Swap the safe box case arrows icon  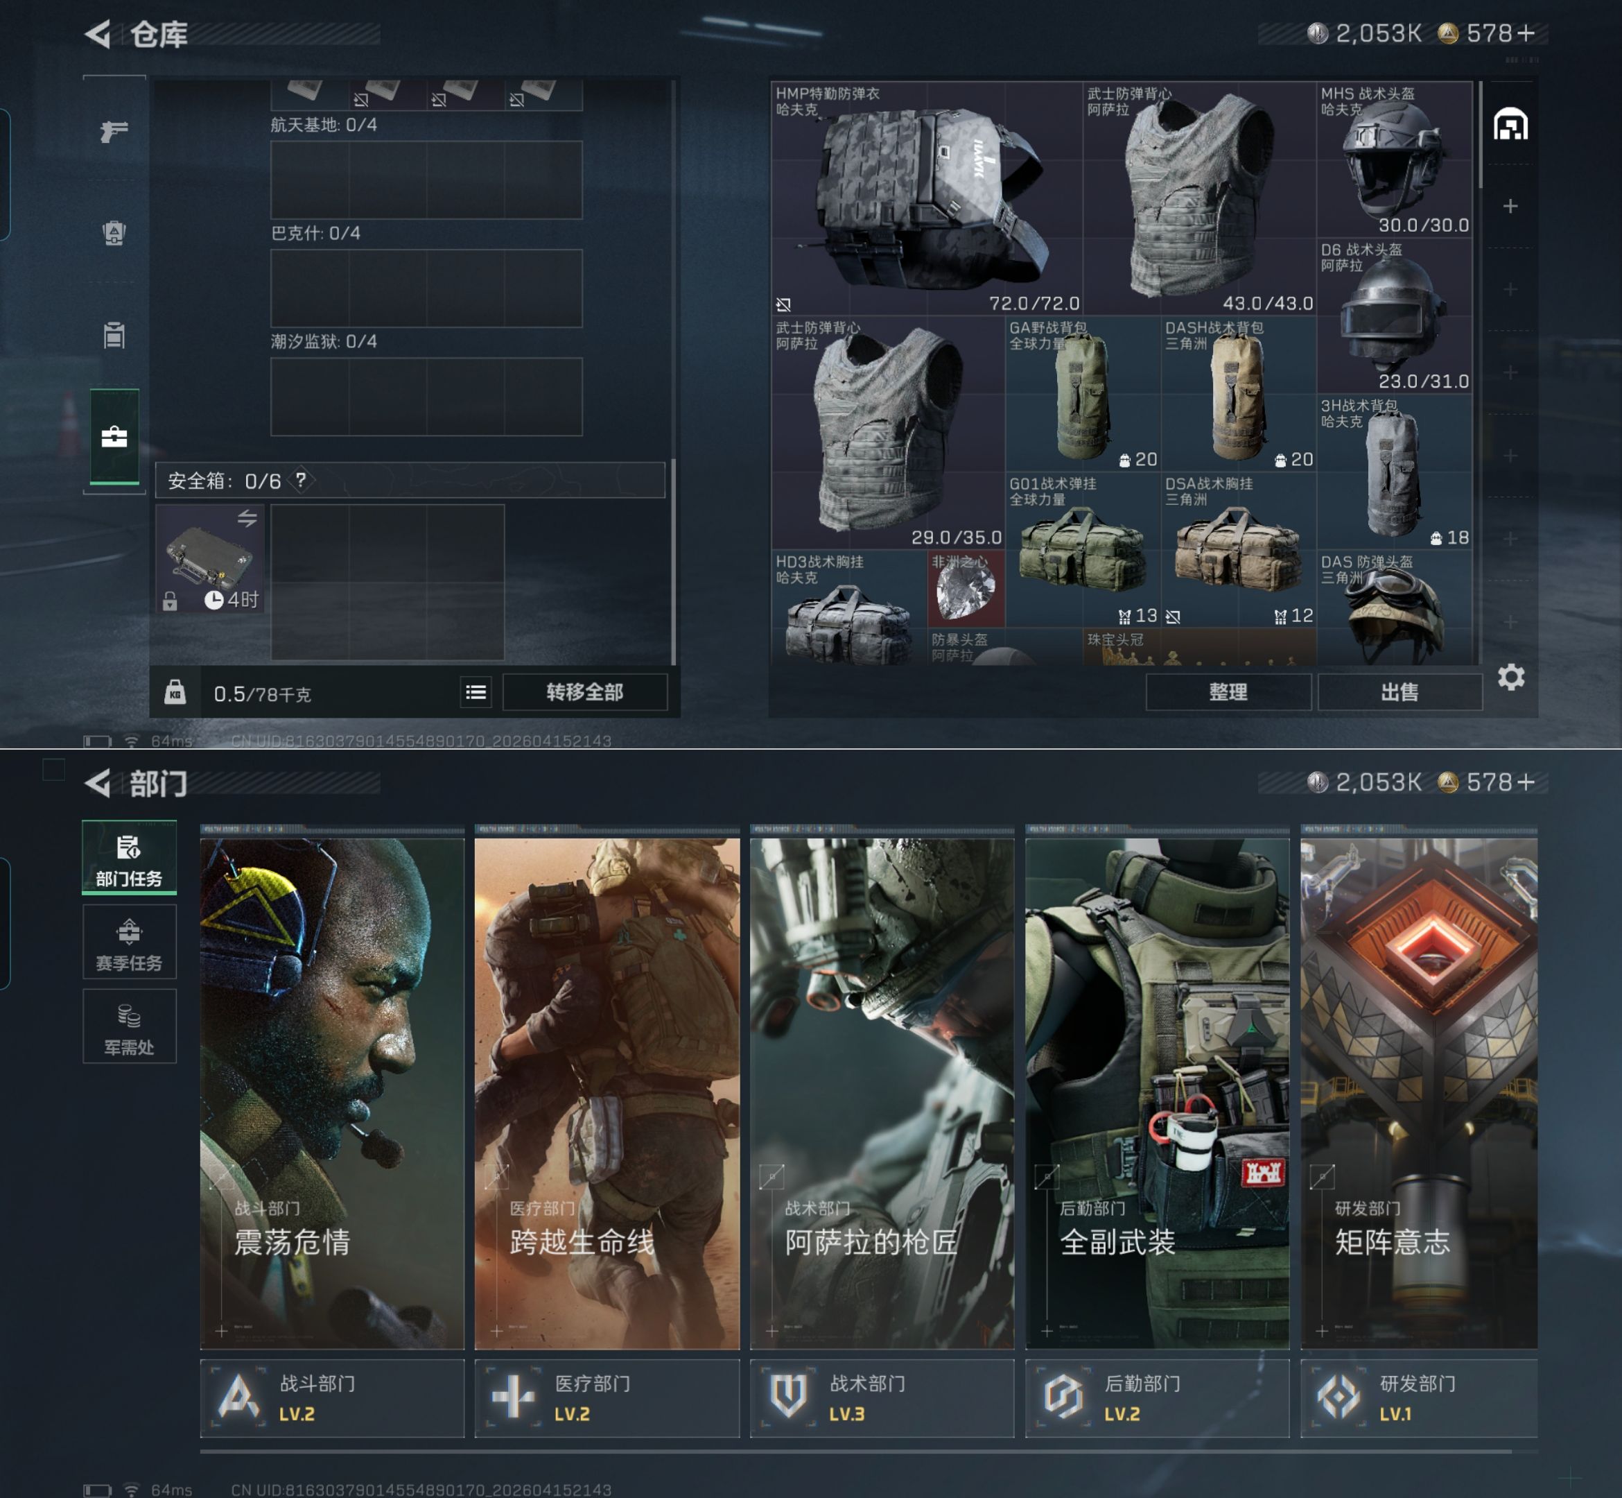coord(247,518)
